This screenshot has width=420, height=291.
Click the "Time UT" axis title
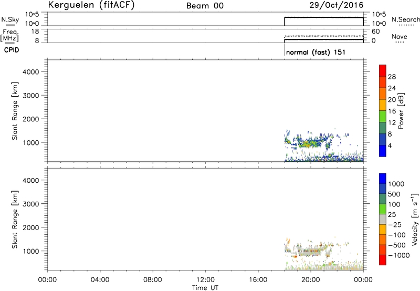(205, 288)
